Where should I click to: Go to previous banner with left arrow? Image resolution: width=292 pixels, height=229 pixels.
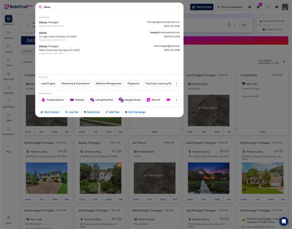coord(28,24)
